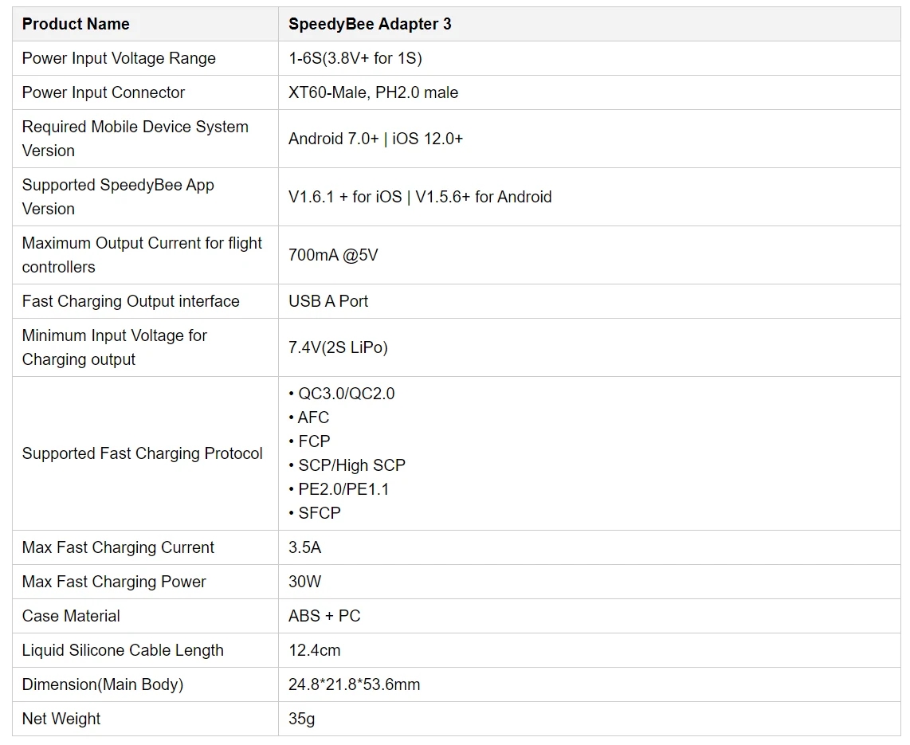Viewport: 910px width, 745px height.
Task: Click the 'AFC' bullet item
Action: point(313,418)
